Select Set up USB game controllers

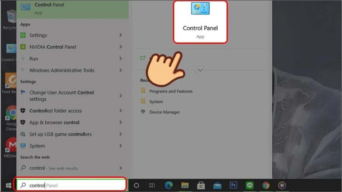(73, 134)
